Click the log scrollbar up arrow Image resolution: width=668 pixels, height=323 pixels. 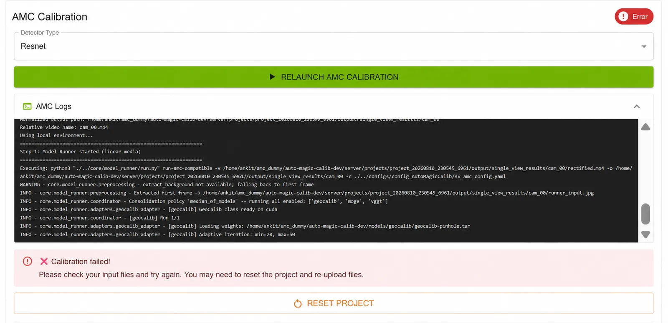point(645,127)
